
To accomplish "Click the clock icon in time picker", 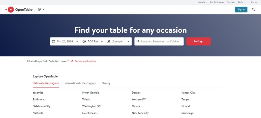I will click(84, 42).
